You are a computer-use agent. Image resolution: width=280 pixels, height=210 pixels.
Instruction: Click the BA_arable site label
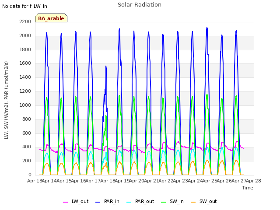(51, 18)
